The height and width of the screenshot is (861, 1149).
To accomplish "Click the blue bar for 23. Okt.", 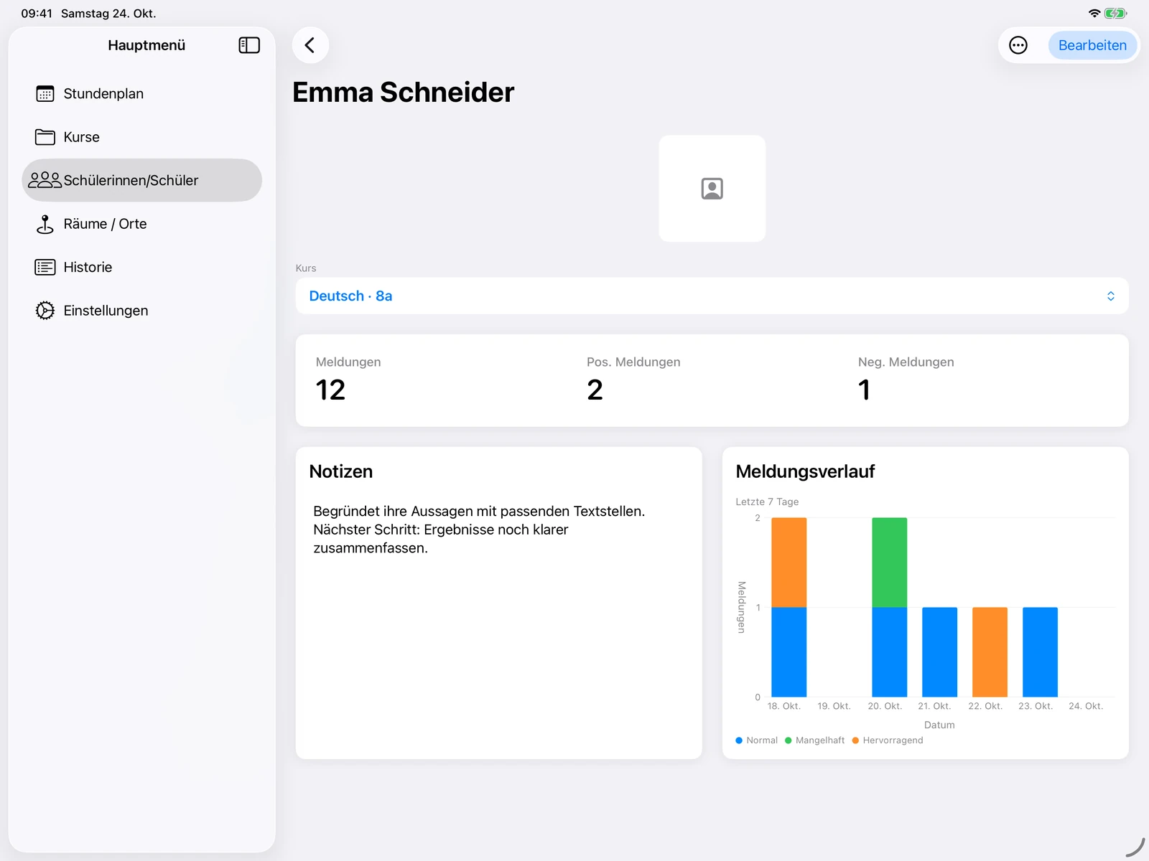I will coord(1041,652).
